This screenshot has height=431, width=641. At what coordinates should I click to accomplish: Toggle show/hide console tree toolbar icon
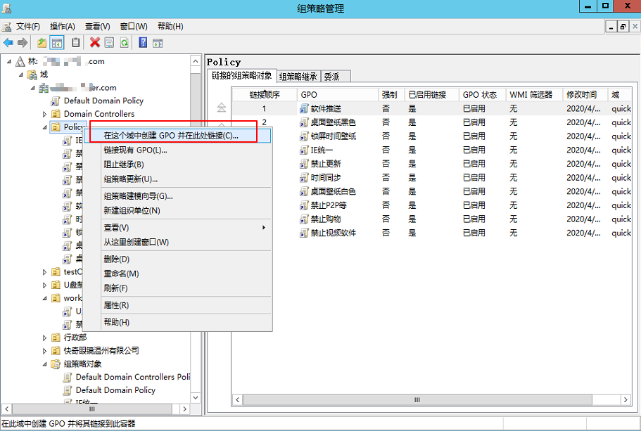(x=57, y=43)
